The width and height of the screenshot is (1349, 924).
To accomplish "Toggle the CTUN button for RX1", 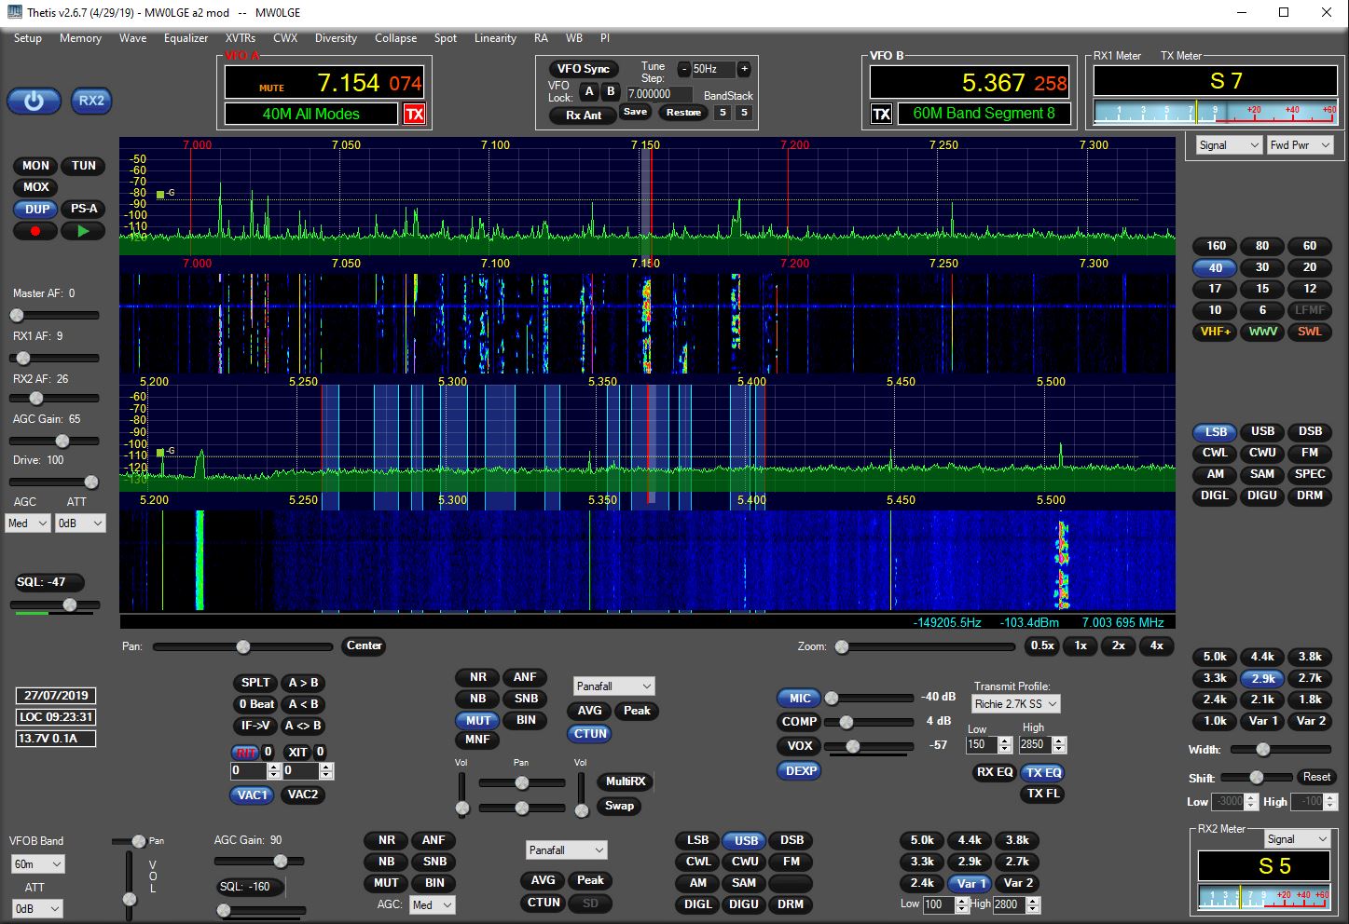I will [590, 734].
